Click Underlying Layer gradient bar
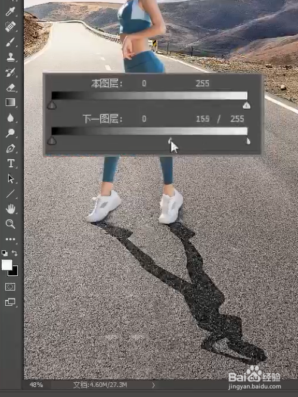Image resolution: width=298 pixels, height=397 pixels. coord(150,131)
